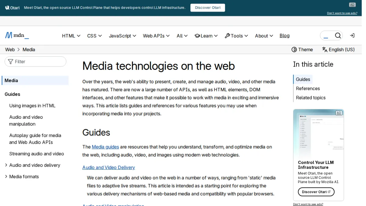Open the JavaScript dropdown menu
The width and height of the screenshot is (366, 206).
123,36
